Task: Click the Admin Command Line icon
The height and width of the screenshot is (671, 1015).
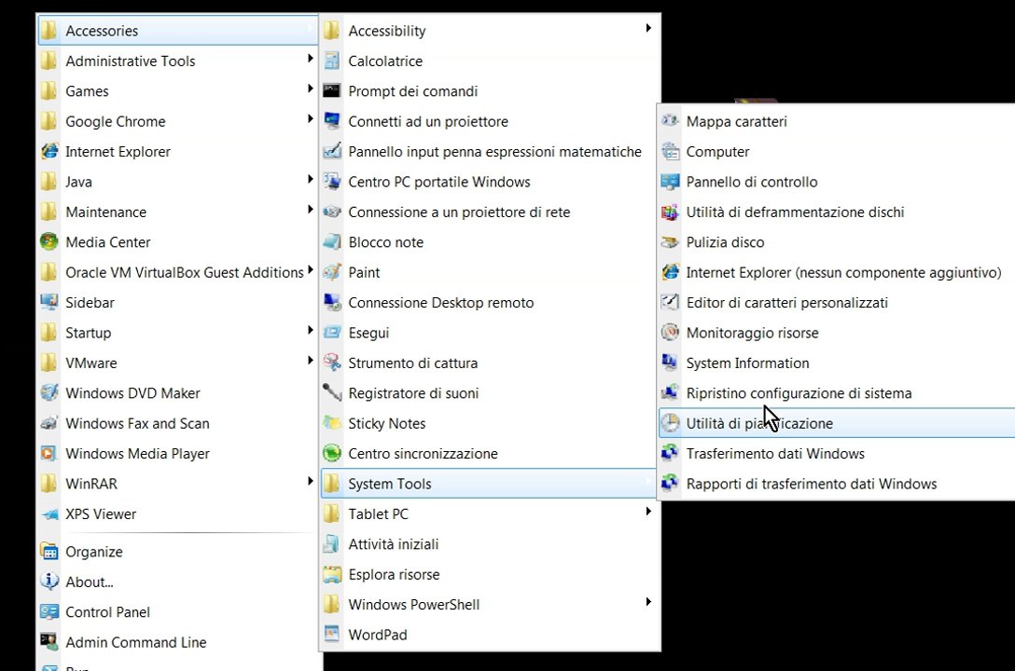Action: (x=49, y=642)
